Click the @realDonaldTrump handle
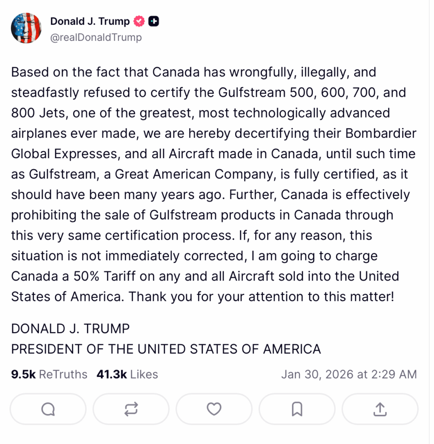The height and width of the screenshot is (444, 434). (96, 37)
